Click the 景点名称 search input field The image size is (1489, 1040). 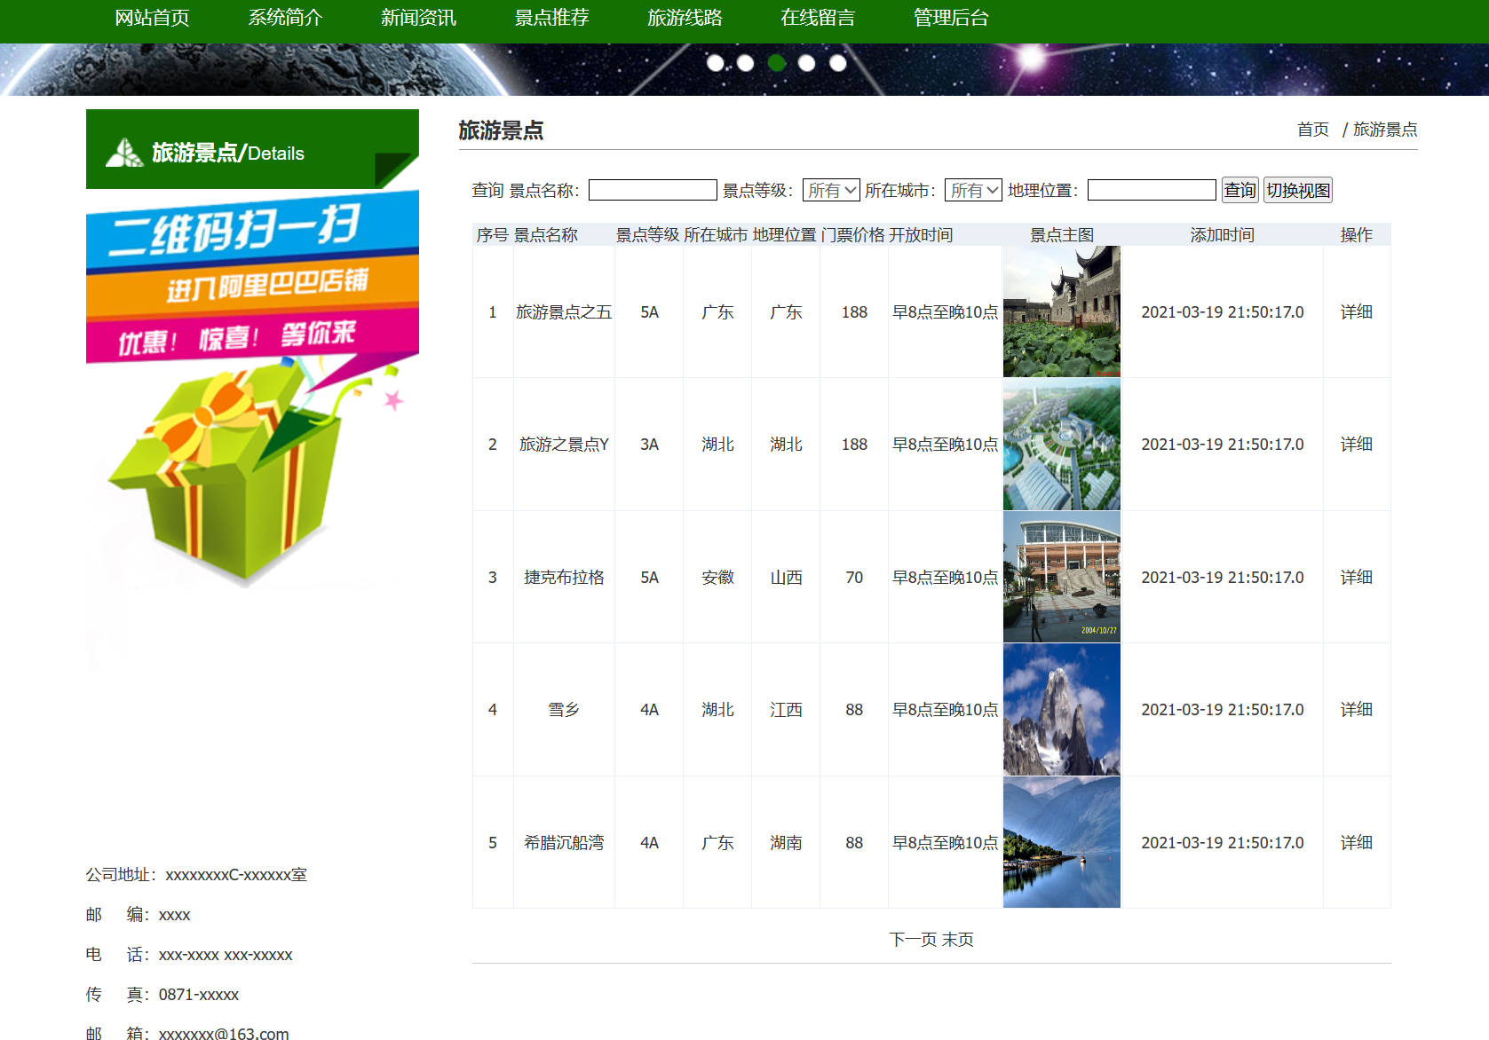coord(653,189)
